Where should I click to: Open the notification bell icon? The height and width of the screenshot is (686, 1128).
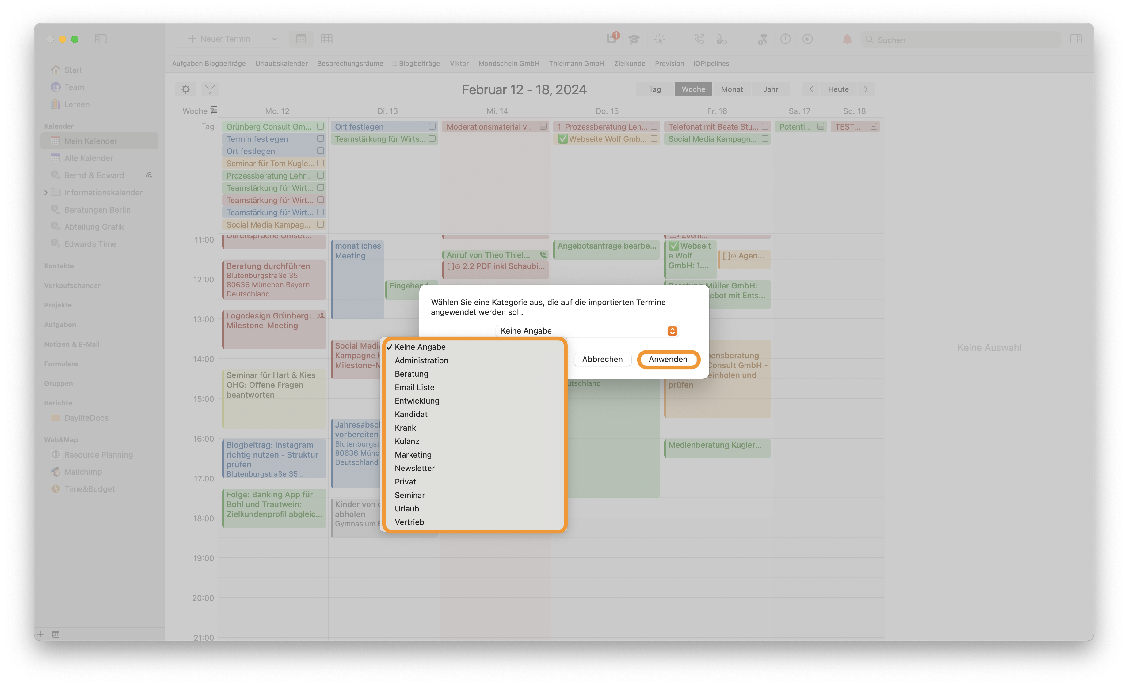pyautogui.click(x=847, y=39)
